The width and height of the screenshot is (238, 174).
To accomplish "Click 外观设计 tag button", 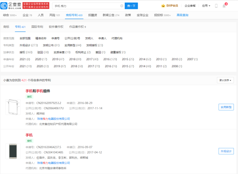I will tap(226, 151).
